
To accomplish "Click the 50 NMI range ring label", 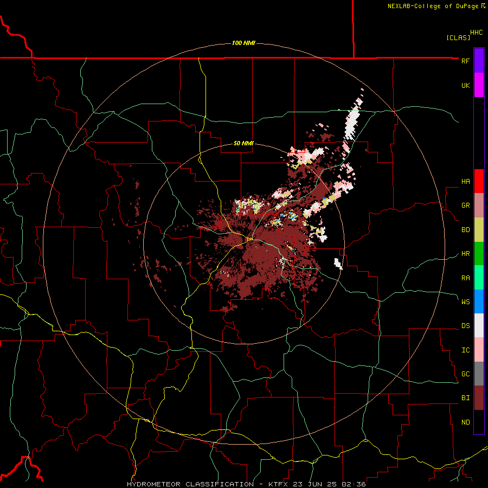I will coord(243,143).
